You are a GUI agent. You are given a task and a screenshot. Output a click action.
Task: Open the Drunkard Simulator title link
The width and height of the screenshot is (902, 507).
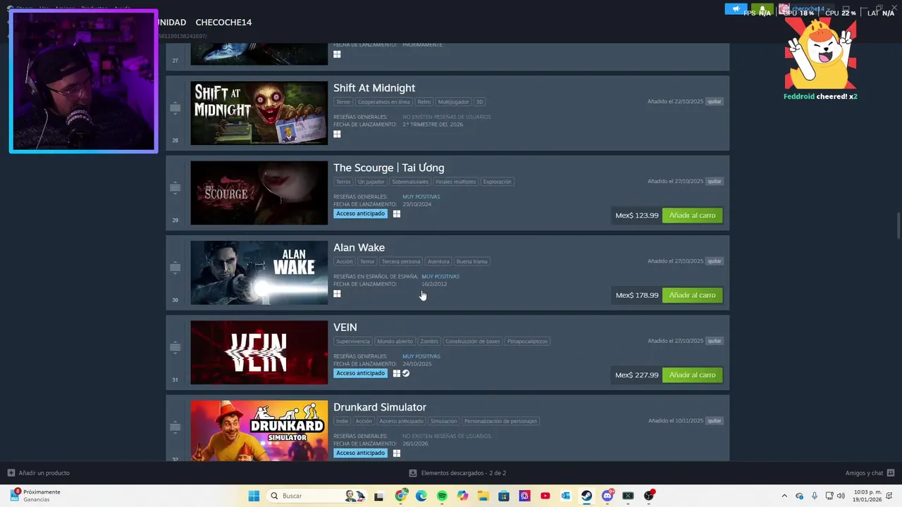click(x=380, y=407)
